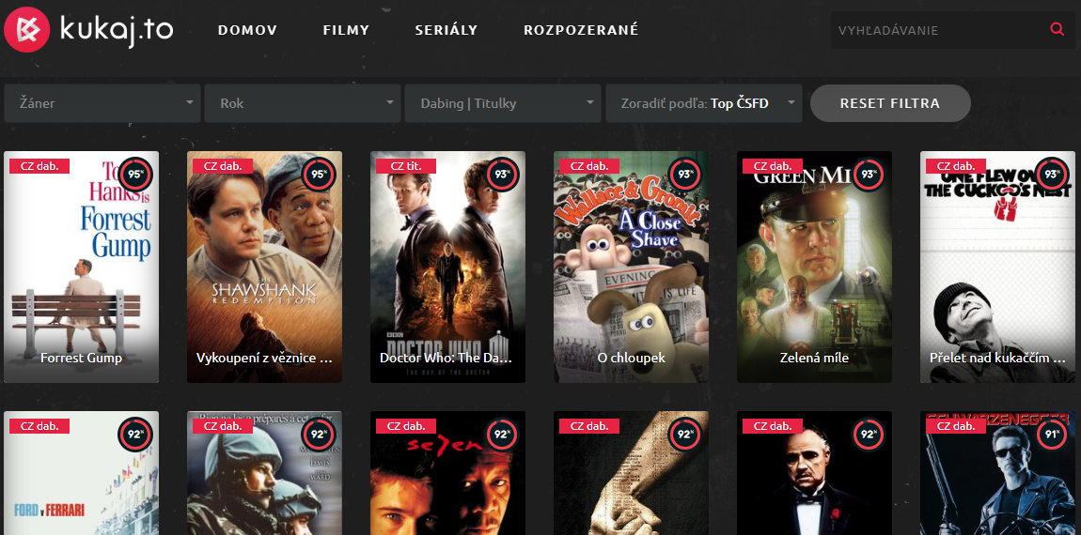Click the 92% rating circle on Ford v Ferrari
The width and height of the screenshot is (1081, 535).
(135, 435)
